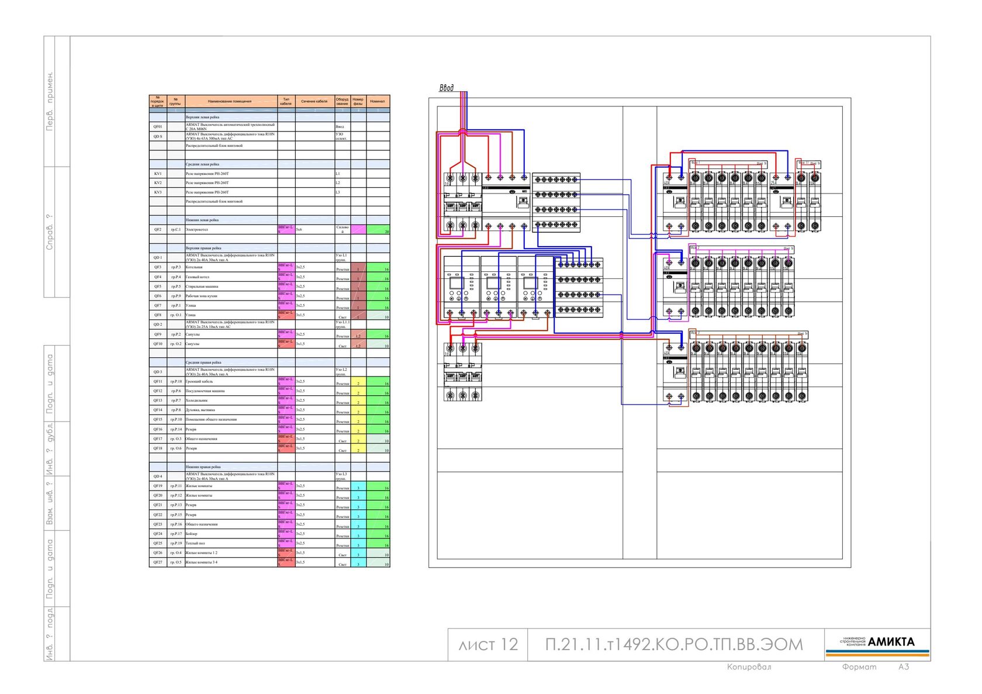Click the pink phase cell in the QF2 row
This screenshot has height=694, width=982.
click(358, 230)
